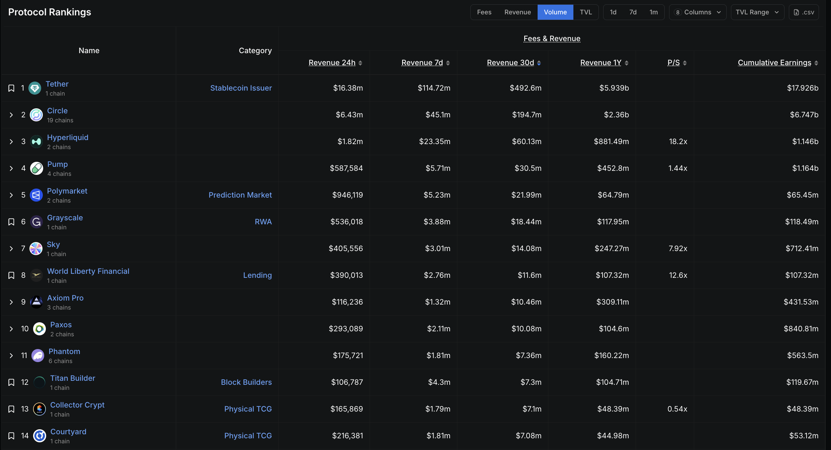Click the Courtyard logo icon
Image resolution: width=831 pixels, height=450 pixels.
pyautogui.click(x=39, y=436)
